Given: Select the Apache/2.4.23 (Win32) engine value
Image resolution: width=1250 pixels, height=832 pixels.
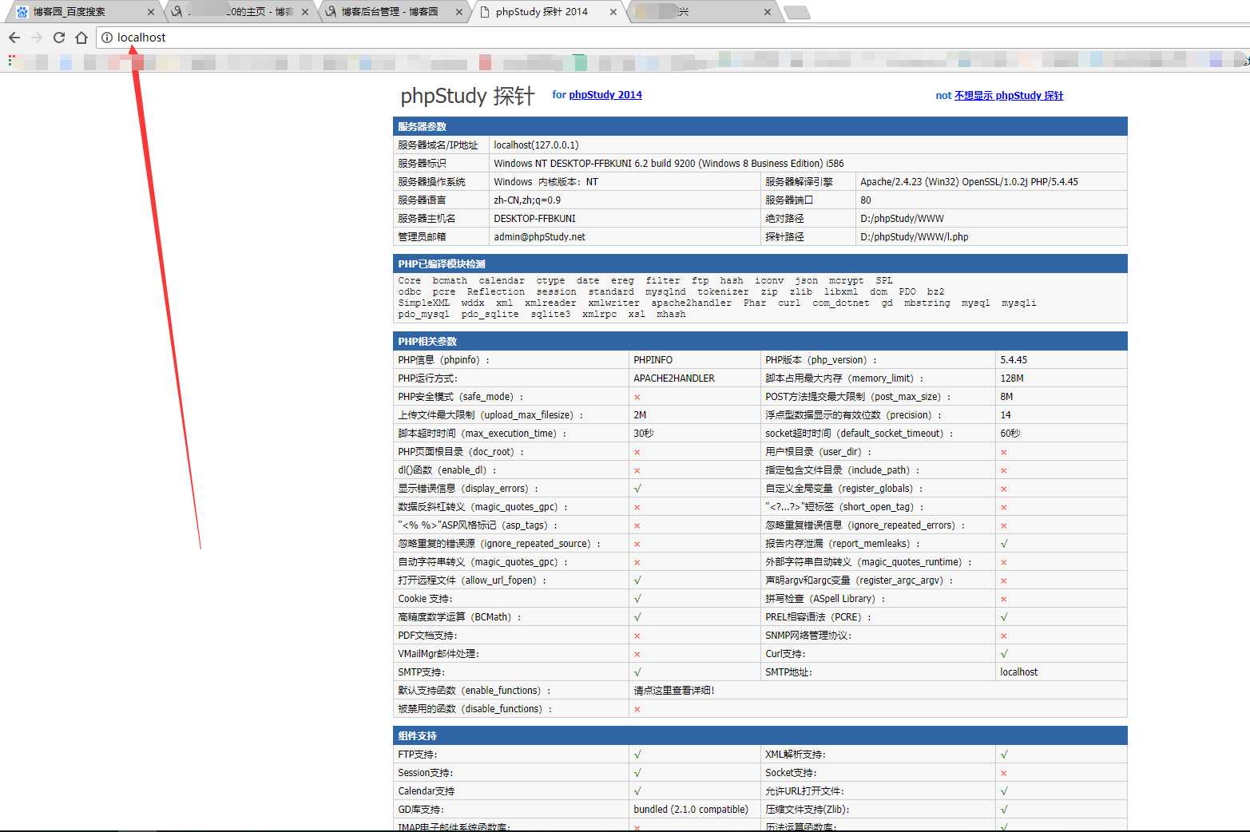Looking at the screenshot, I should pyautogui.click(x=969, y=182).
